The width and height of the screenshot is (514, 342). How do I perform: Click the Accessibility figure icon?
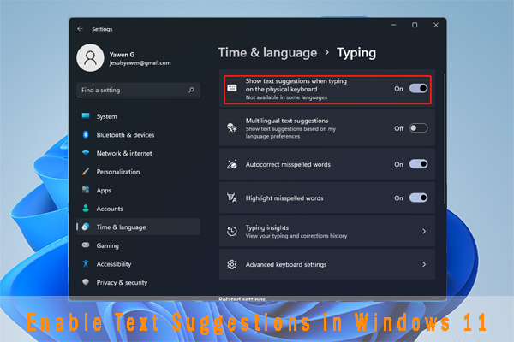point(86,264)
